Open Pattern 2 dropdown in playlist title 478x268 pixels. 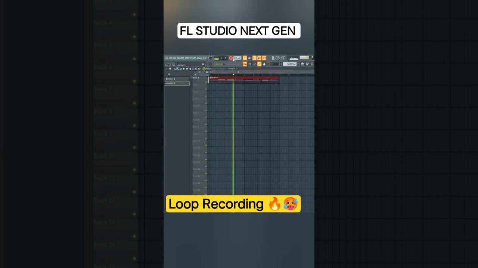click(233, 69)
